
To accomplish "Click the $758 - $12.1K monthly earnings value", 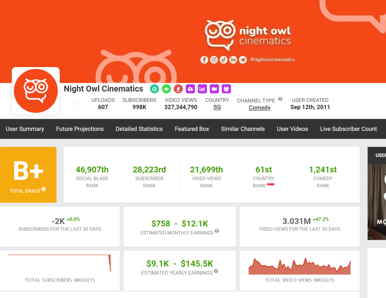I will click(x=180, y=223).
